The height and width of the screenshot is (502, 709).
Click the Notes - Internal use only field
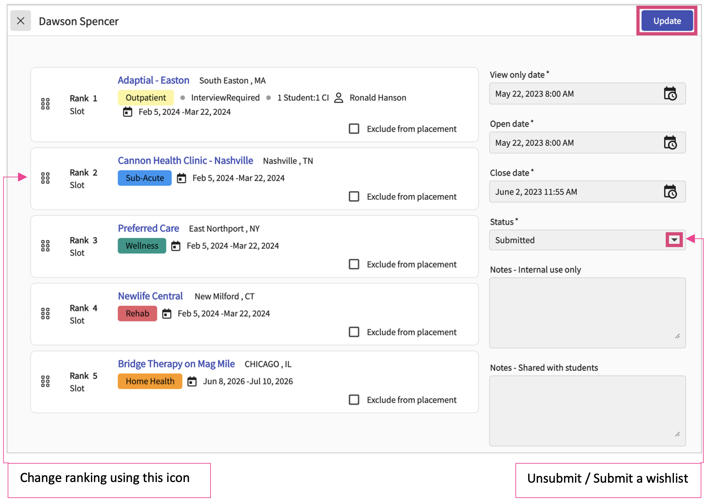coord(587,313)
